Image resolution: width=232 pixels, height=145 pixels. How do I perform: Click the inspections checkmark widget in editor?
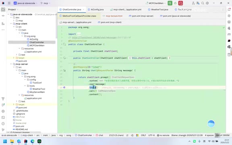click(224, 27)
